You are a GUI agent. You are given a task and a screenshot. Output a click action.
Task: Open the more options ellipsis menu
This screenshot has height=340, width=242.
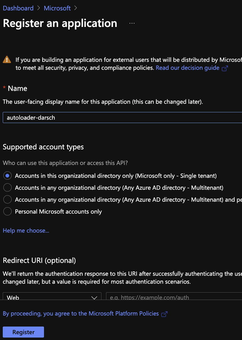132,23
